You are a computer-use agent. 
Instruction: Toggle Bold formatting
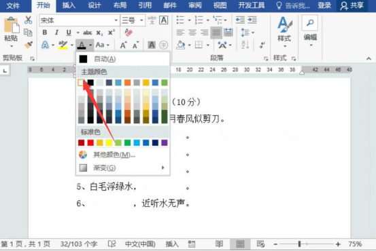[45, 33]
